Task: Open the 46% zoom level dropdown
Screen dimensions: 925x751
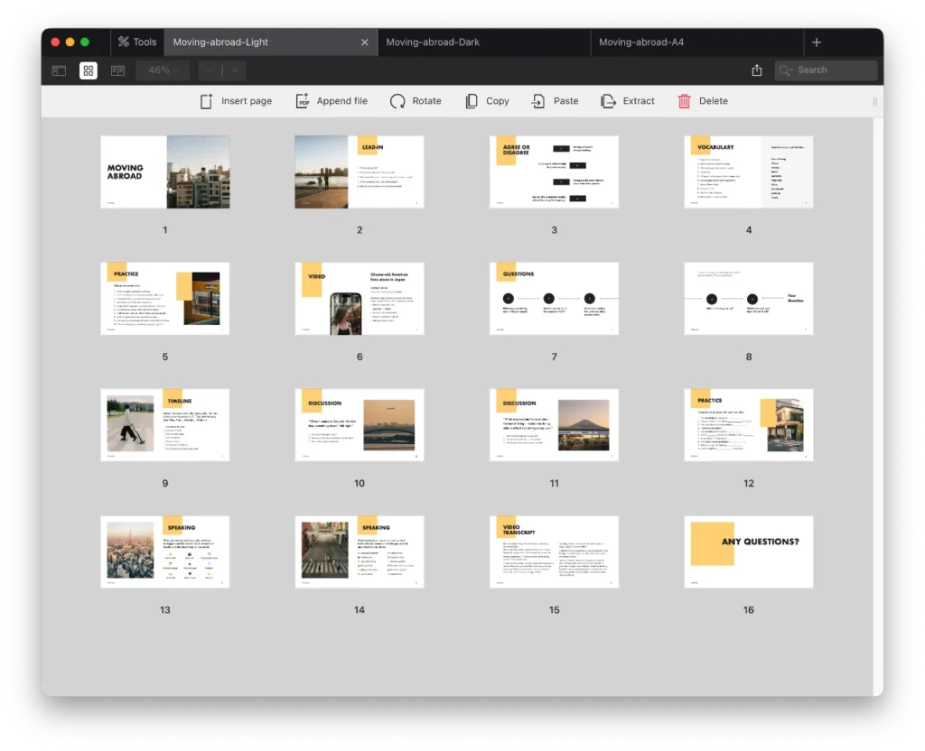Action: point(164,70)
